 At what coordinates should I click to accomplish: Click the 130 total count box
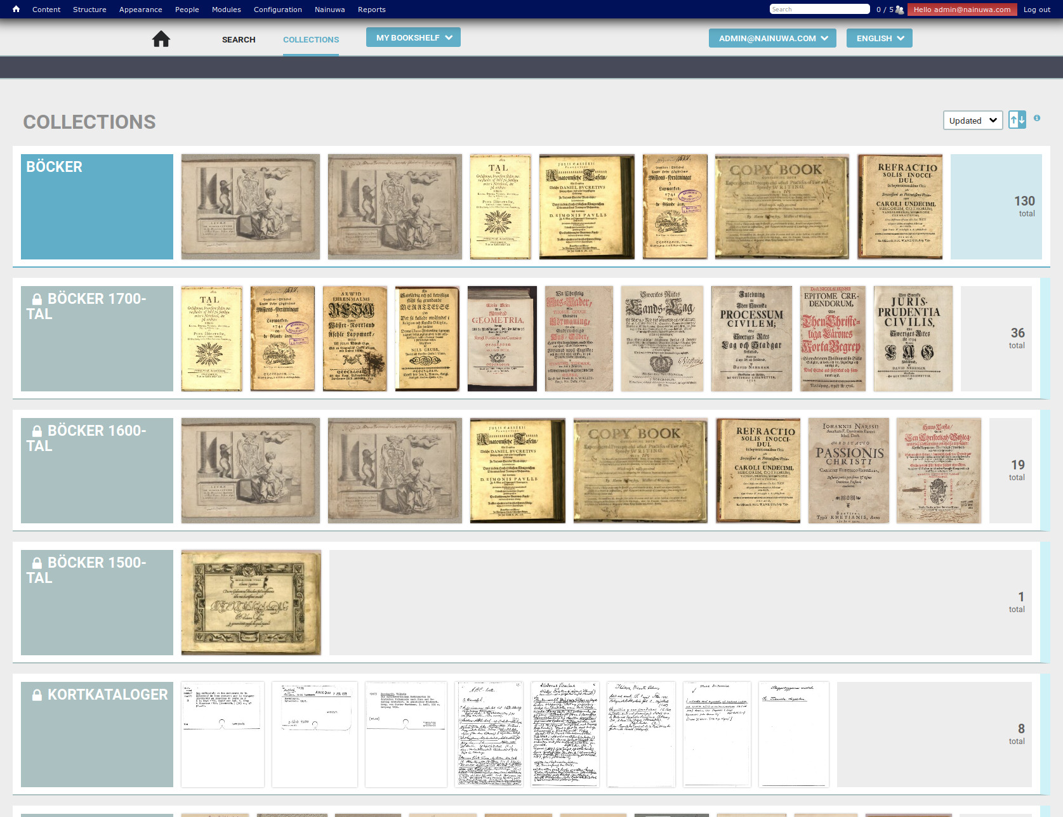pos(996,207)
